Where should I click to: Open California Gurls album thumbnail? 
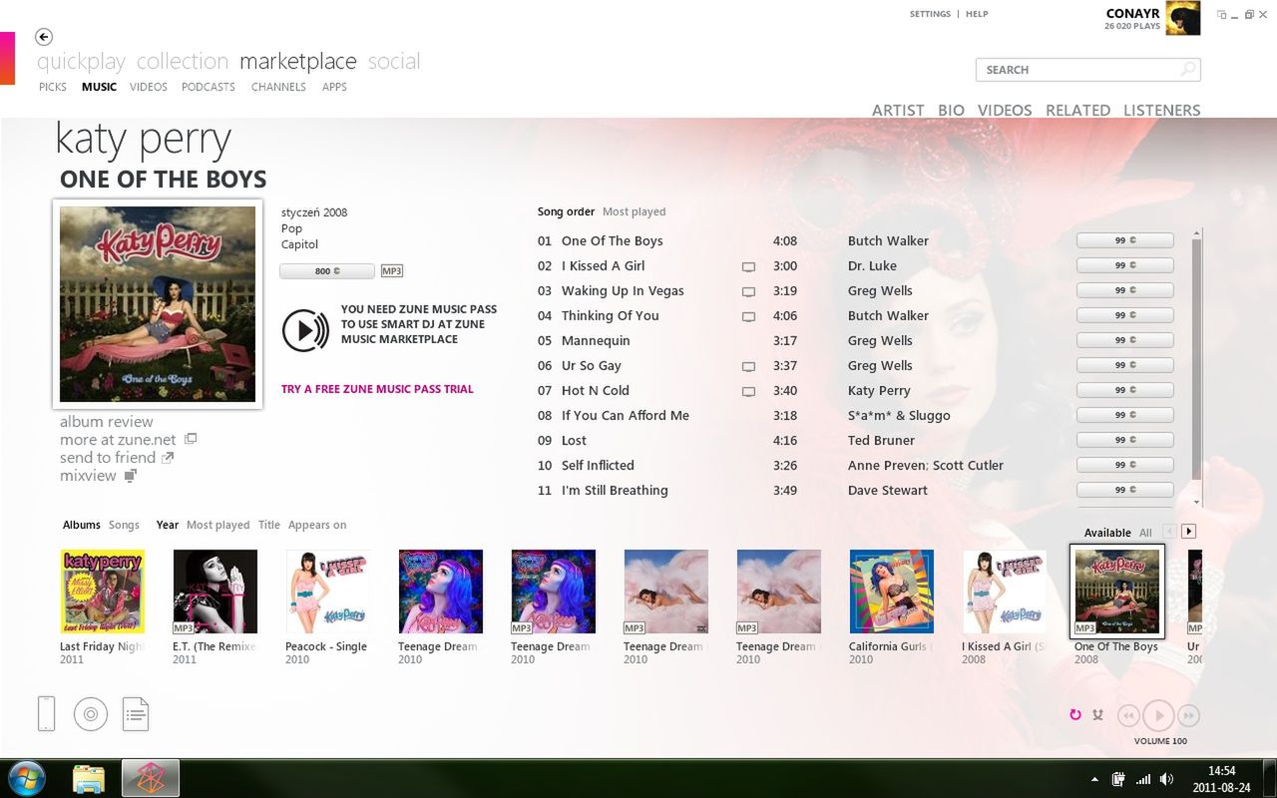coord(892,592)
